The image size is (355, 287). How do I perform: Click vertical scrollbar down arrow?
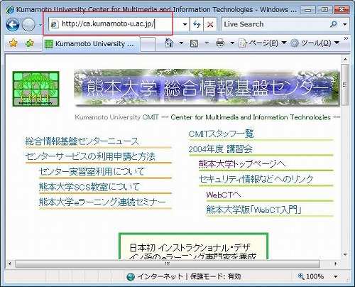(x=345, y=255)
